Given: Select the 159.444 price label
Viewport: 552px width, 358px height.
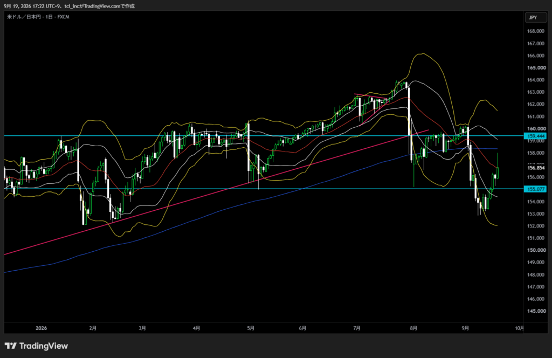Looking at the screenshot, I should [535, 136].
